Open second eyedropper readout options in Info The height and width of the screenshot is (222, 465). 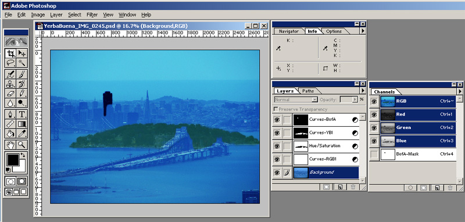(325, 48)
